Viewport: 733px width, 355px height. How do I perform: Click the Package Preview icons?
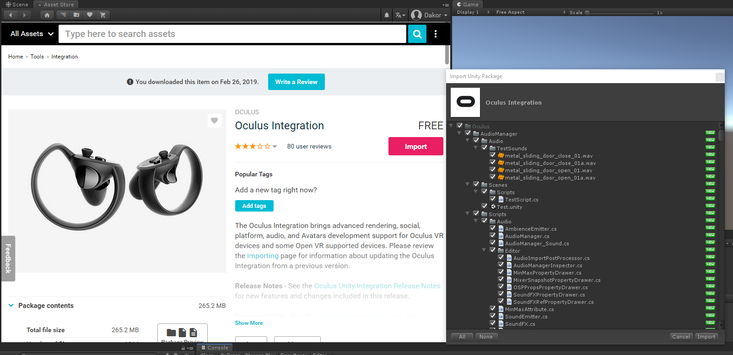[182, 333]
